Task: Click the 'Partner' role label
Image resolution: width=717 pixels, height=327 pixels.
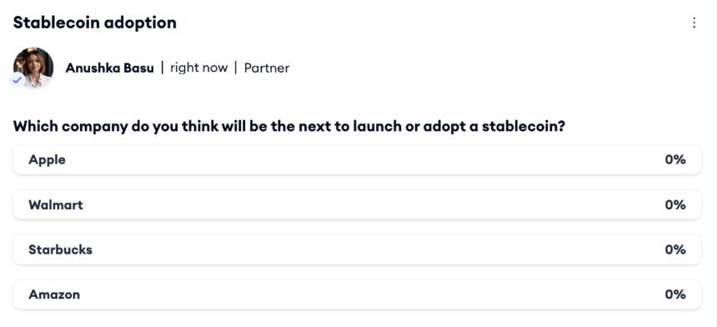Action: [x=267, y=68]
